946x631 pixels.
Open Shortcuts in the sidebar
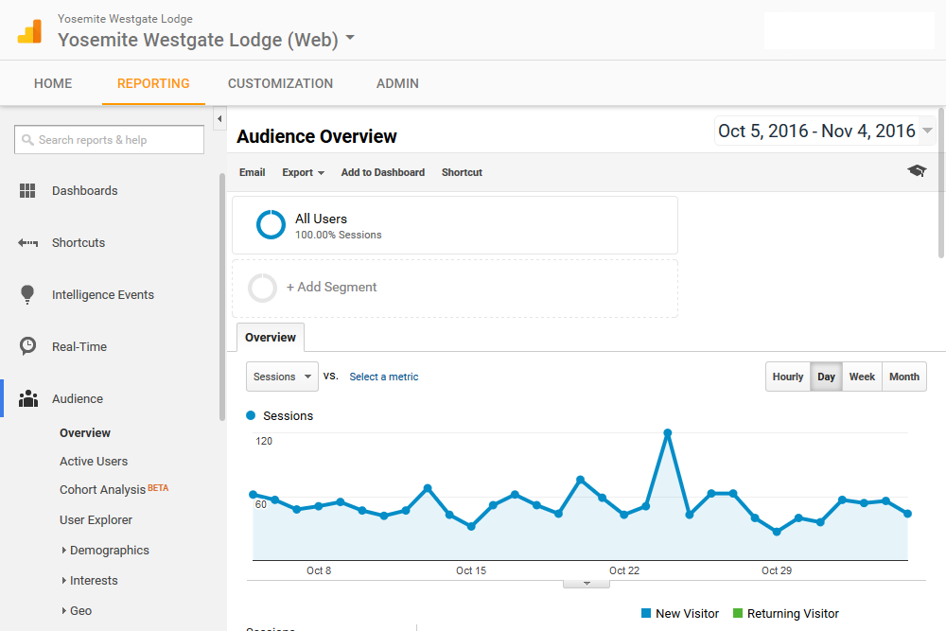[x=79, y=242]
